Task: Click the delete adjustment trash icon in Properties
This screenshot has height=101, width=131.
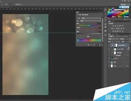Action: 100,45
